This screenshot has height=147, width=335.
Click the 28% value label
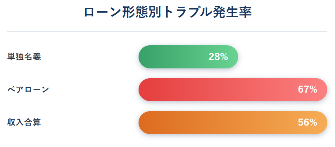pos(218,57)
